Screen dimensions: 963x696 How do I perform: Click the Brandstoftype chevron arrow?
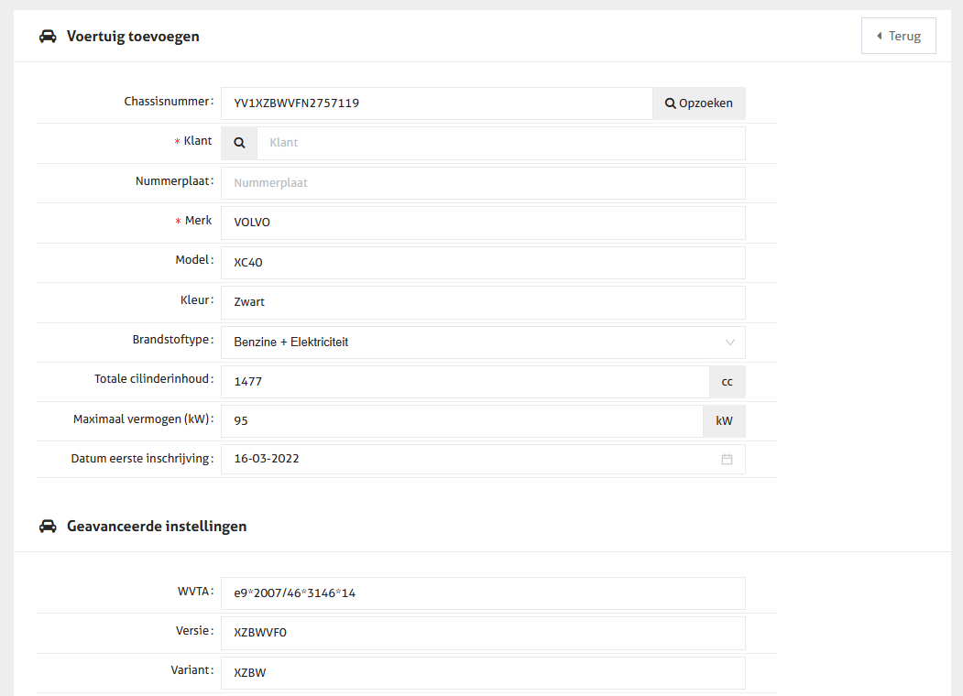[730, 343]
